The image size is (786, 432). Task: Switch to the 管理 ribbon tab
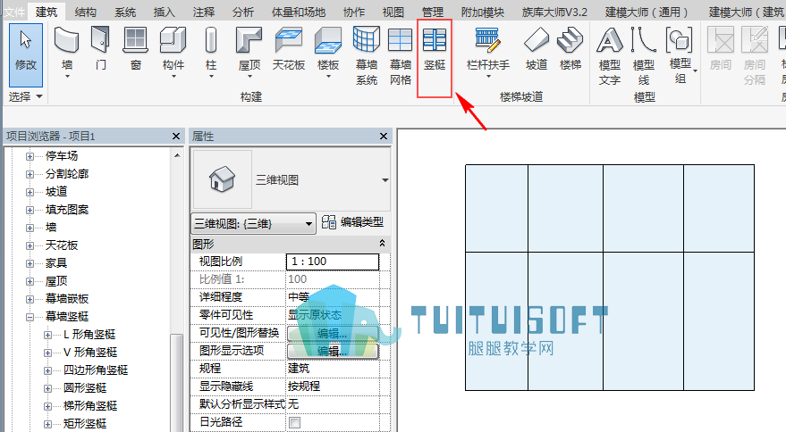pyautogui.click(x=433, y=12)
